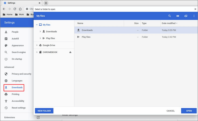198x121 pixels.
Task: Open the three-dot more options menu
Action: [x=194, y=16]
